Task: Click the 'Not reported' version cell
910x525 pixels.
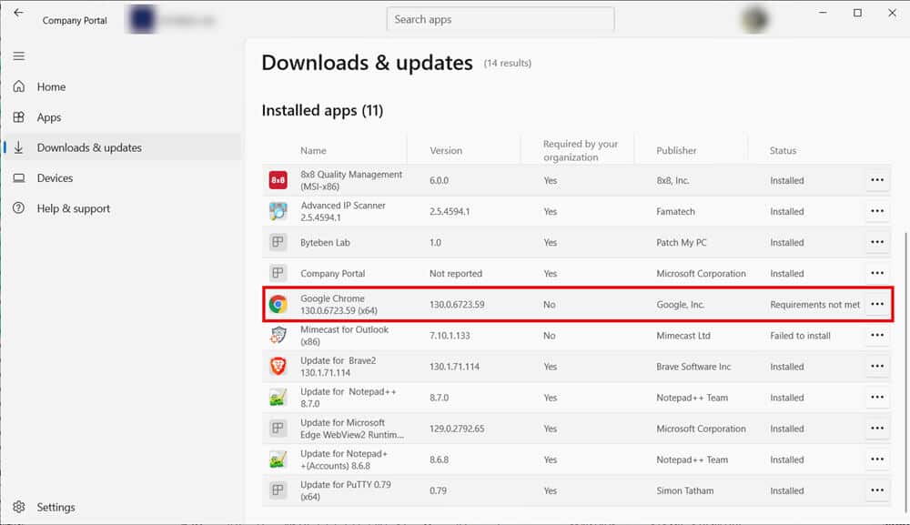Action: [x=456, y=273]
